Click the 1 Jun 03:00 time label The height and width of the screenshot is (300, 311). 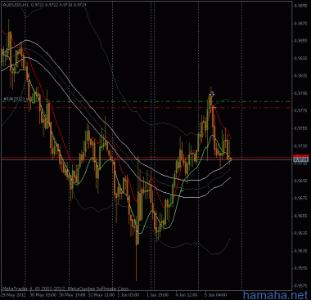128,295
